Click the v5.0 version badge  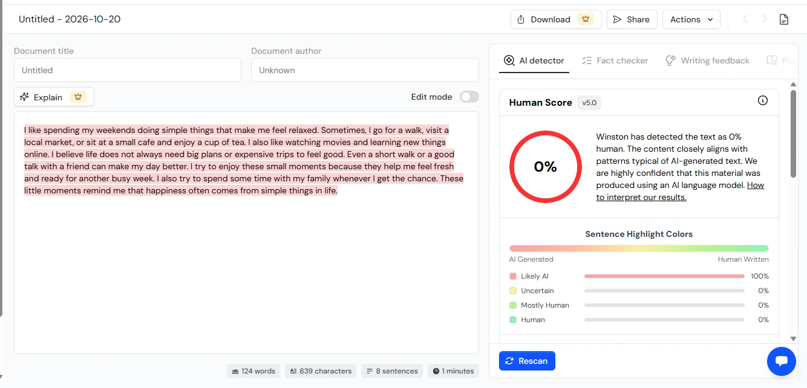pos(589,103)
